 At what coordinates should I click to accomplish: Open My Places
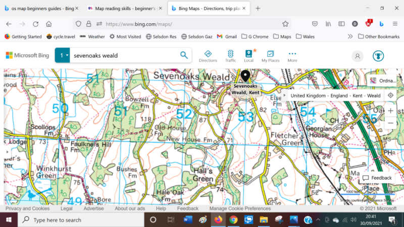coord(270,56)
